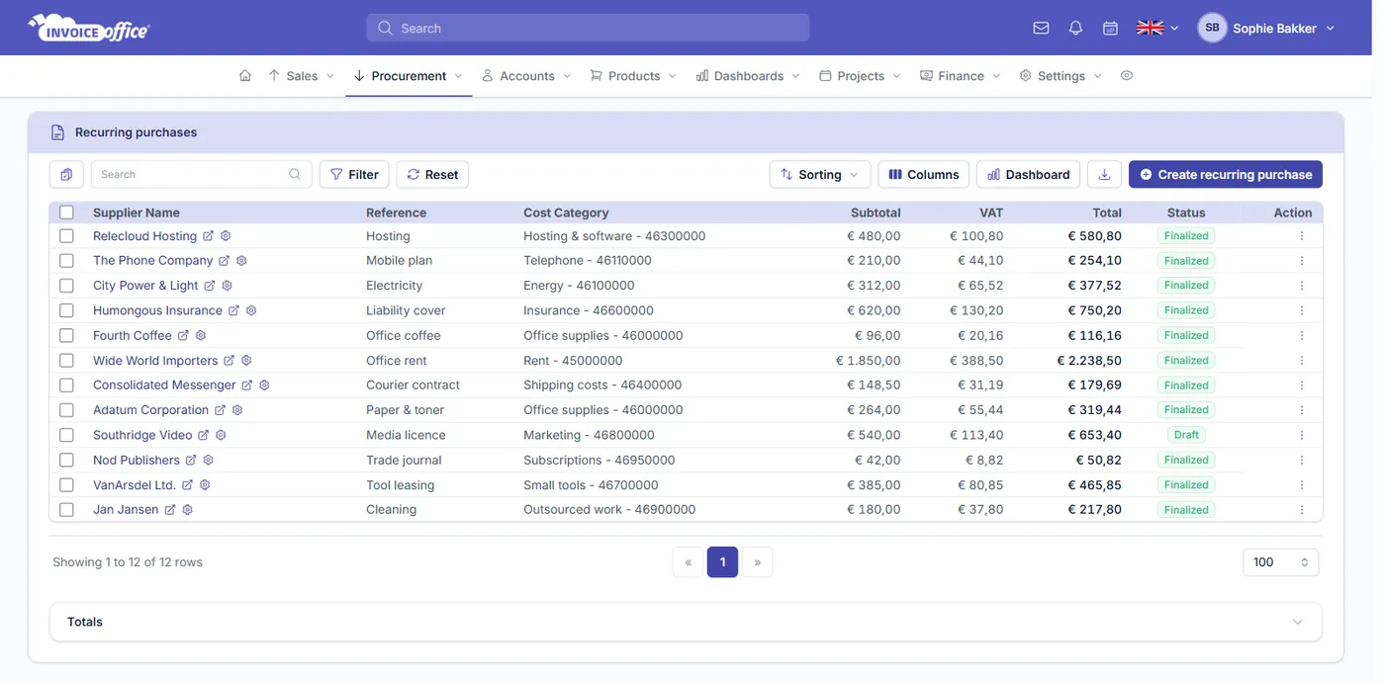Click gear icon beside Southridge Video
This screenshot has height=683, width=1385.
pos(221,435)
